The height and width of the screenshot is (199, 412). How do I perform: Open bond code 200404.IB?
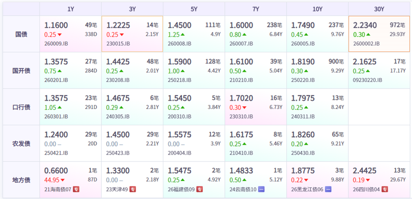(180, 153)
